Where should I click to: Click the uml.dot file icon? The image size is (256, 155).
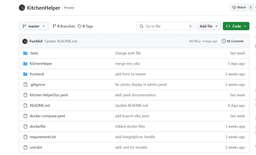pos(25,147)
